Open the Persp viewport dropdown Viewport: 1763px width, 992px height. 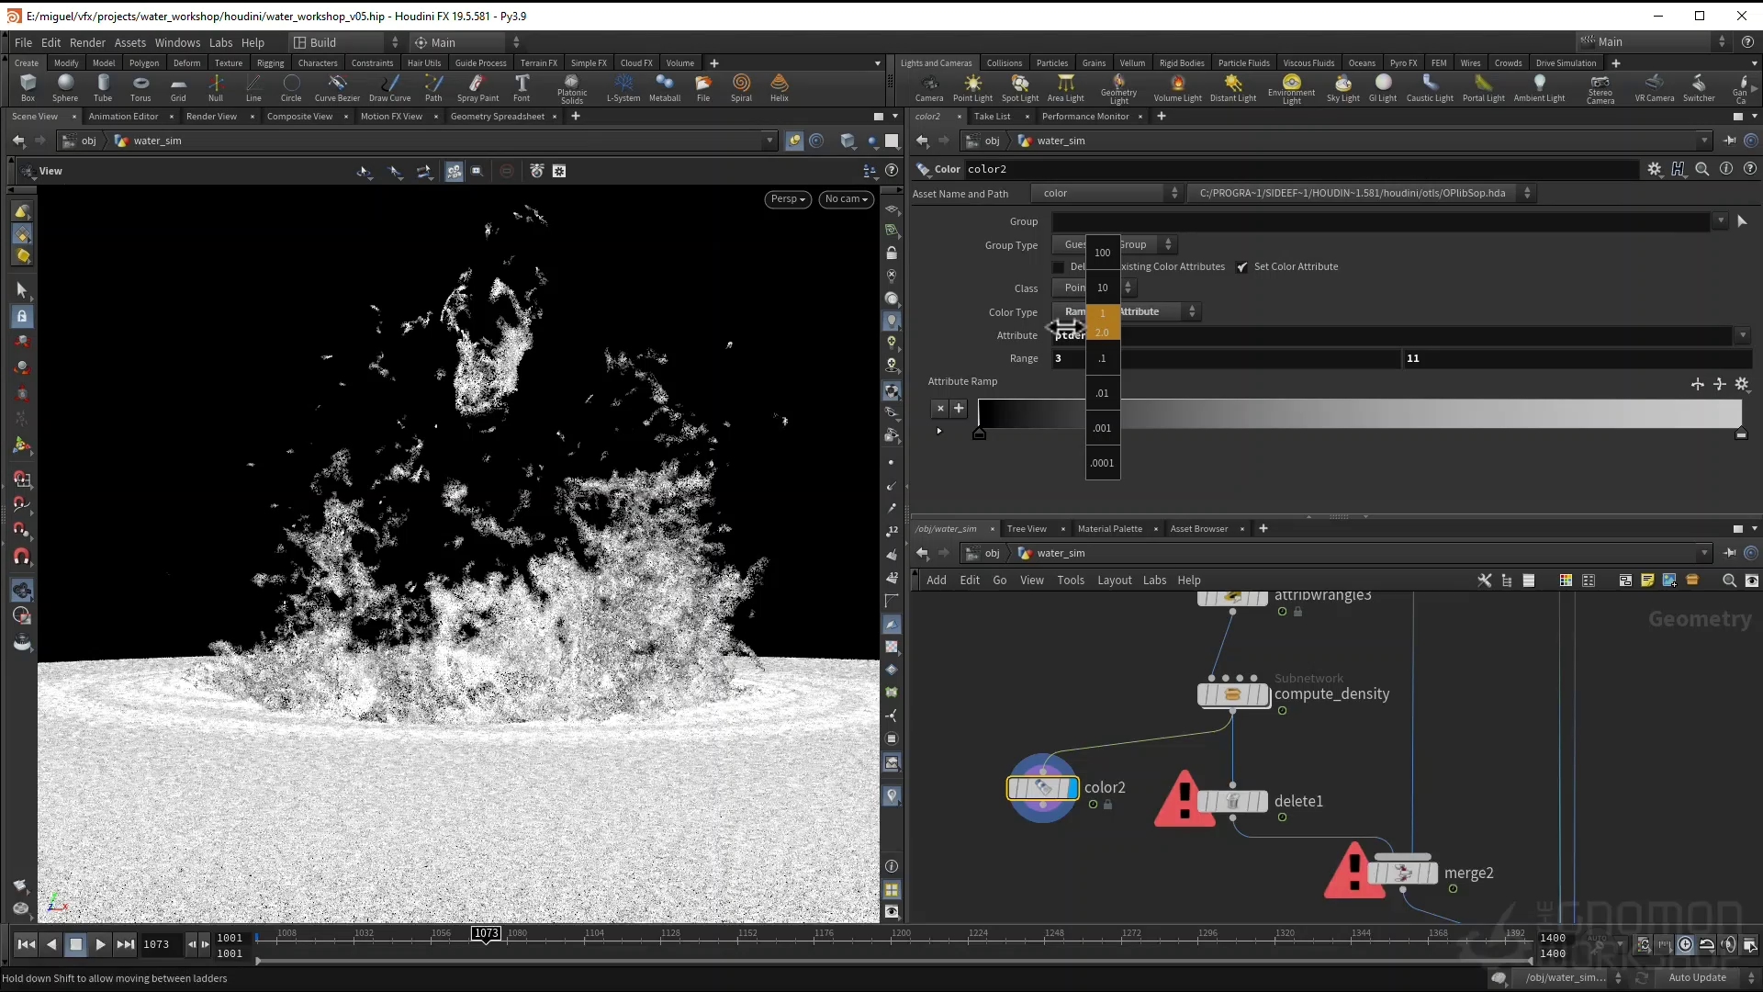[x=787, y=199]
